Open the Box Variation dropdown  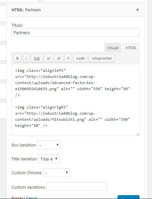click(x=49, y=145)
